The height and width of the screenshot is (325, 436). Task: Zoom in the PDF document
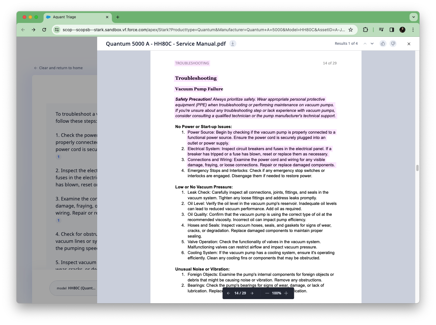286,293
